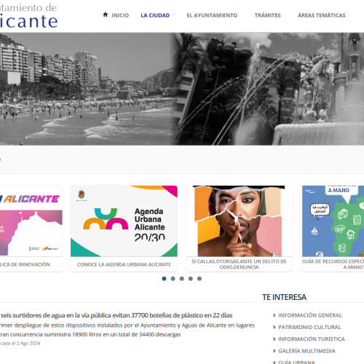Click the arrow bullet beside GALERÍA MULTIMEDIA

[274, 351]
